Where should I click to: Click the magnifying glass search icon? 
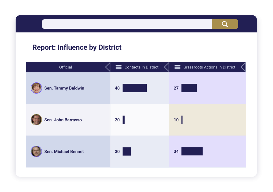click(225, 24)
